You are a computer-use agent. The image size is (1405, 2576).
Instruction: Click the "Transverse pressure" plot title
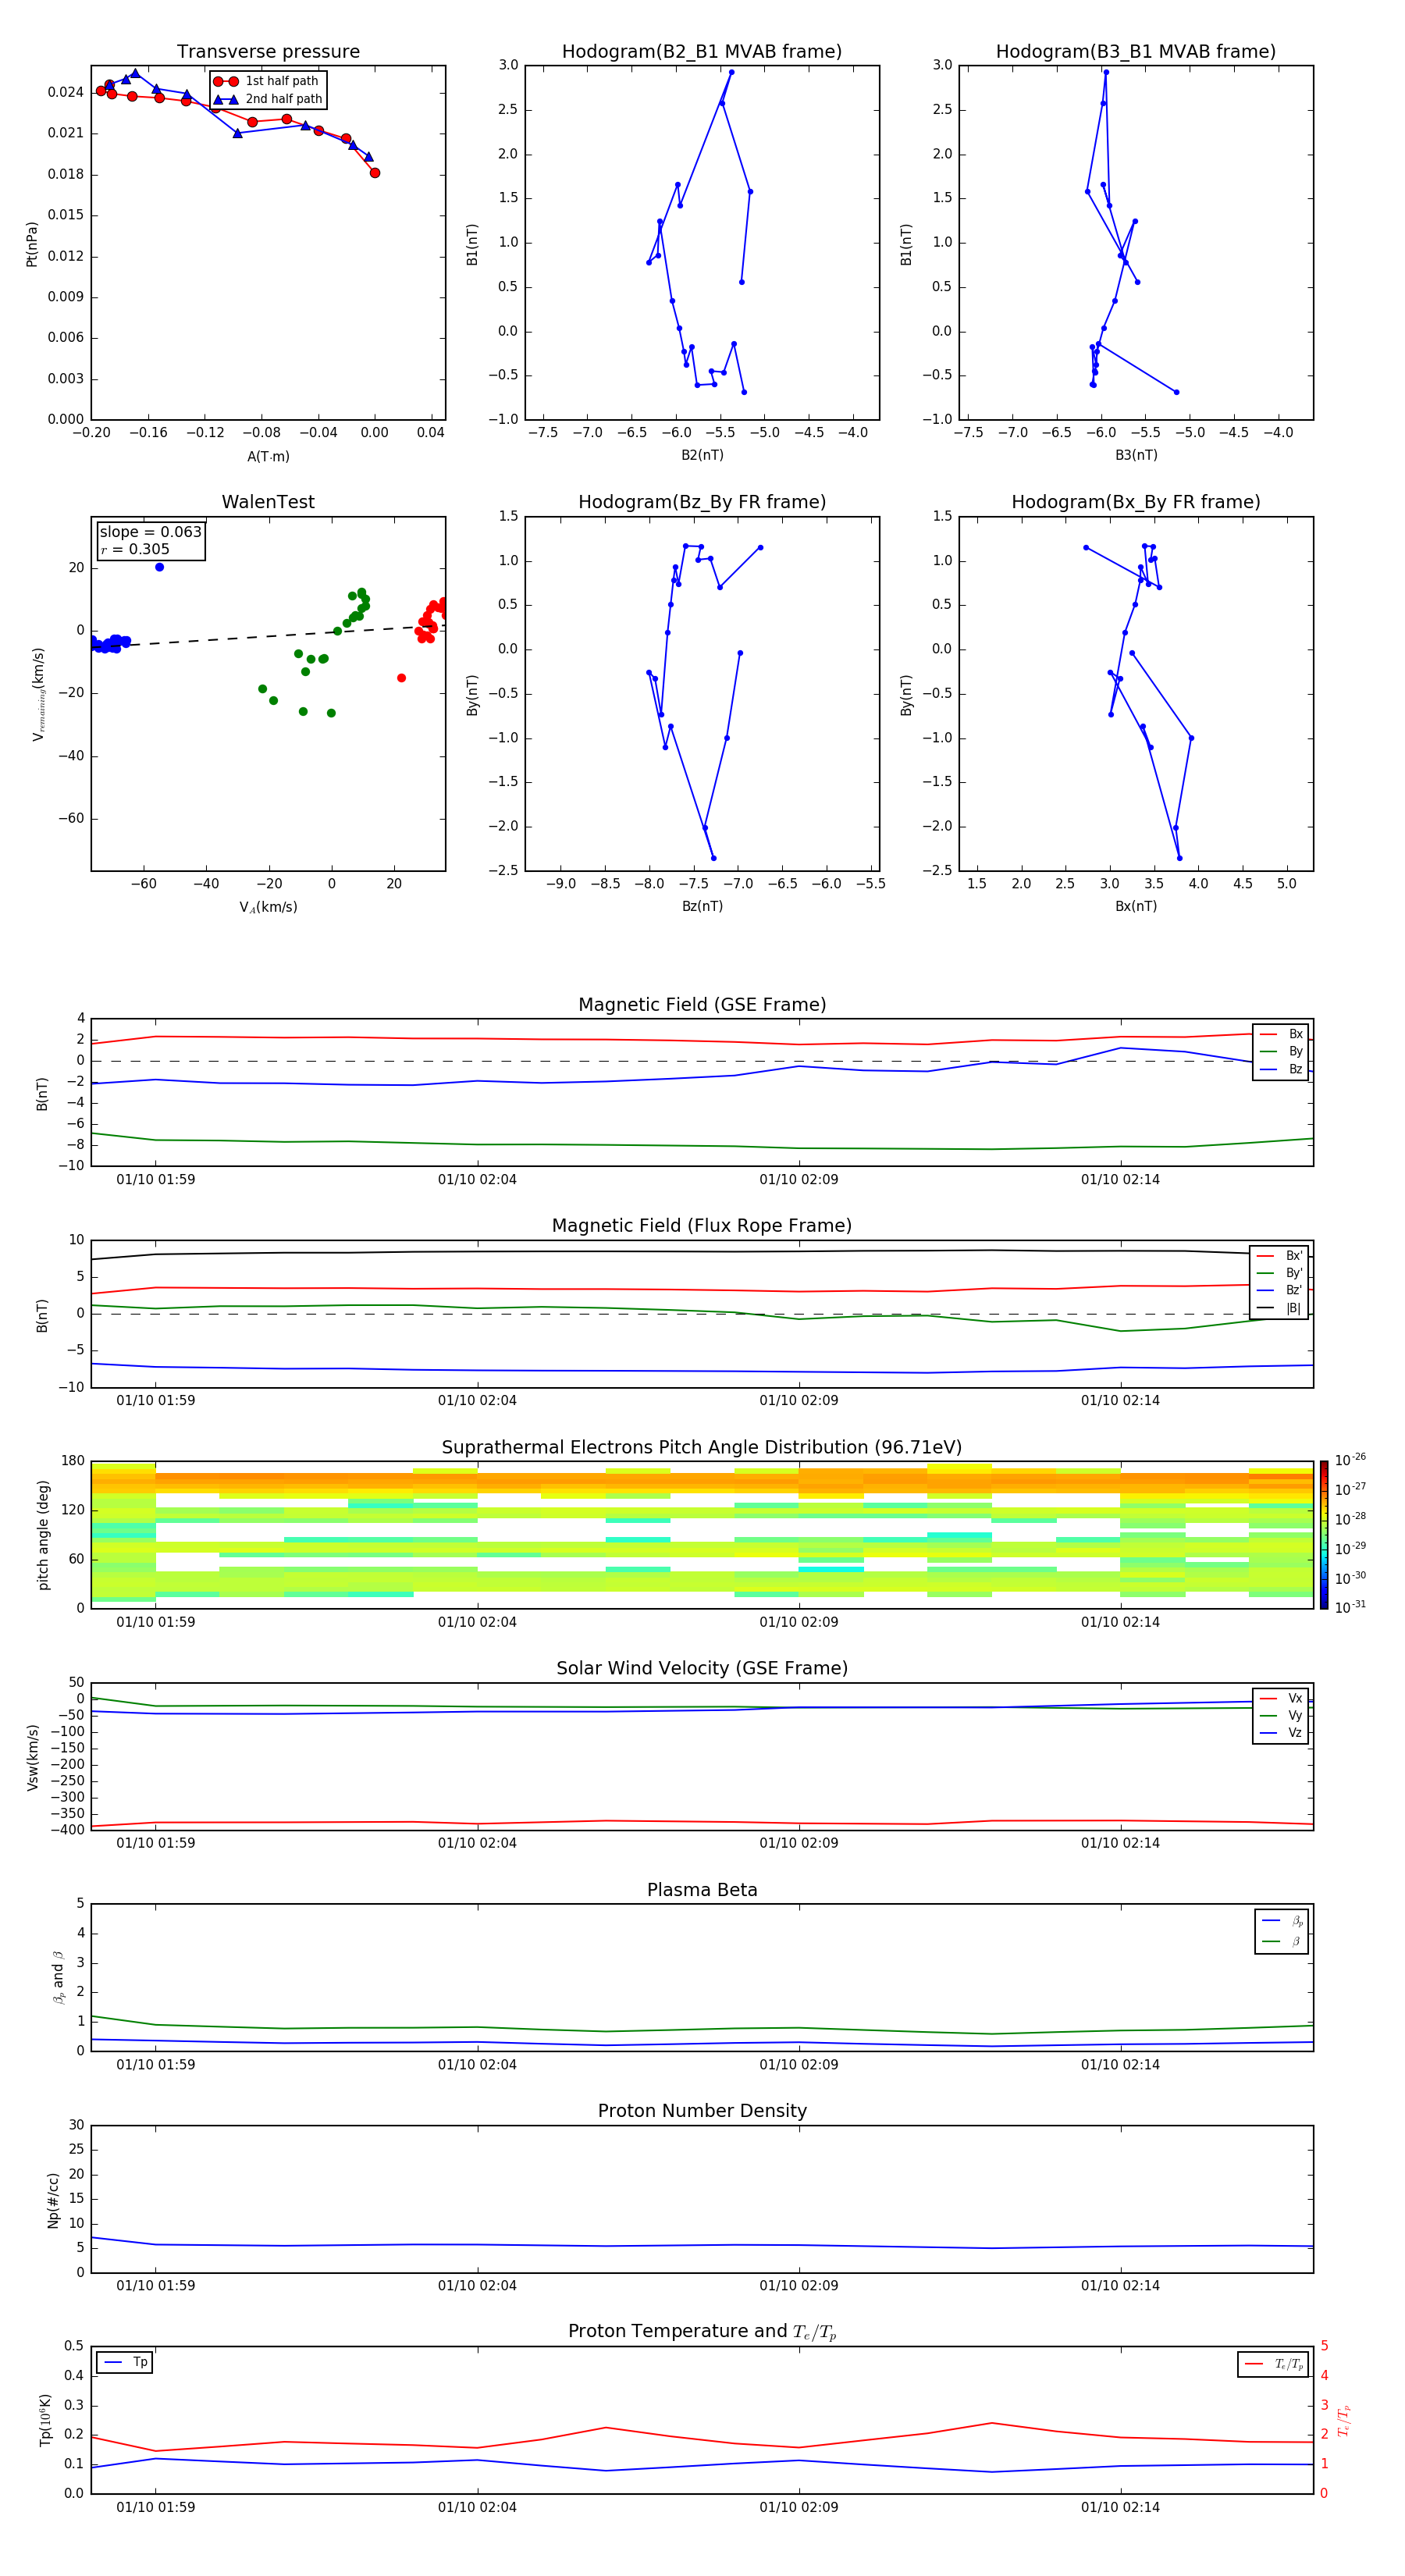[268, 52]
